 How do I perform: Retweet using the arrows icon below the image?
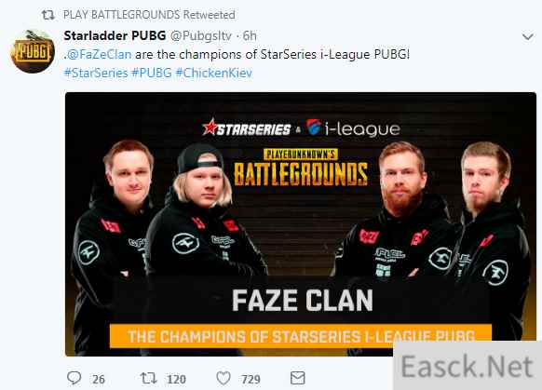pos(149,378)
